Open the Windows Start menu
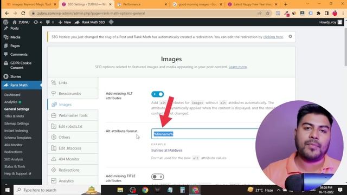The width and height of the screenshot is (347, 195). 7,190
